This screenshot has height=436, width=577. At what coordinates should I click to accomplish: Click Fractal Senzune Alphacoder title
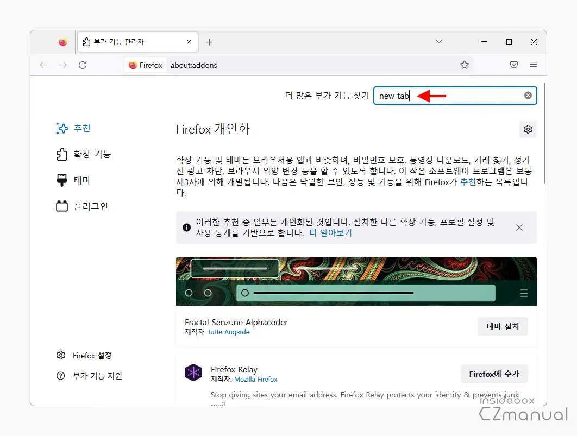(x=236, y=323)
